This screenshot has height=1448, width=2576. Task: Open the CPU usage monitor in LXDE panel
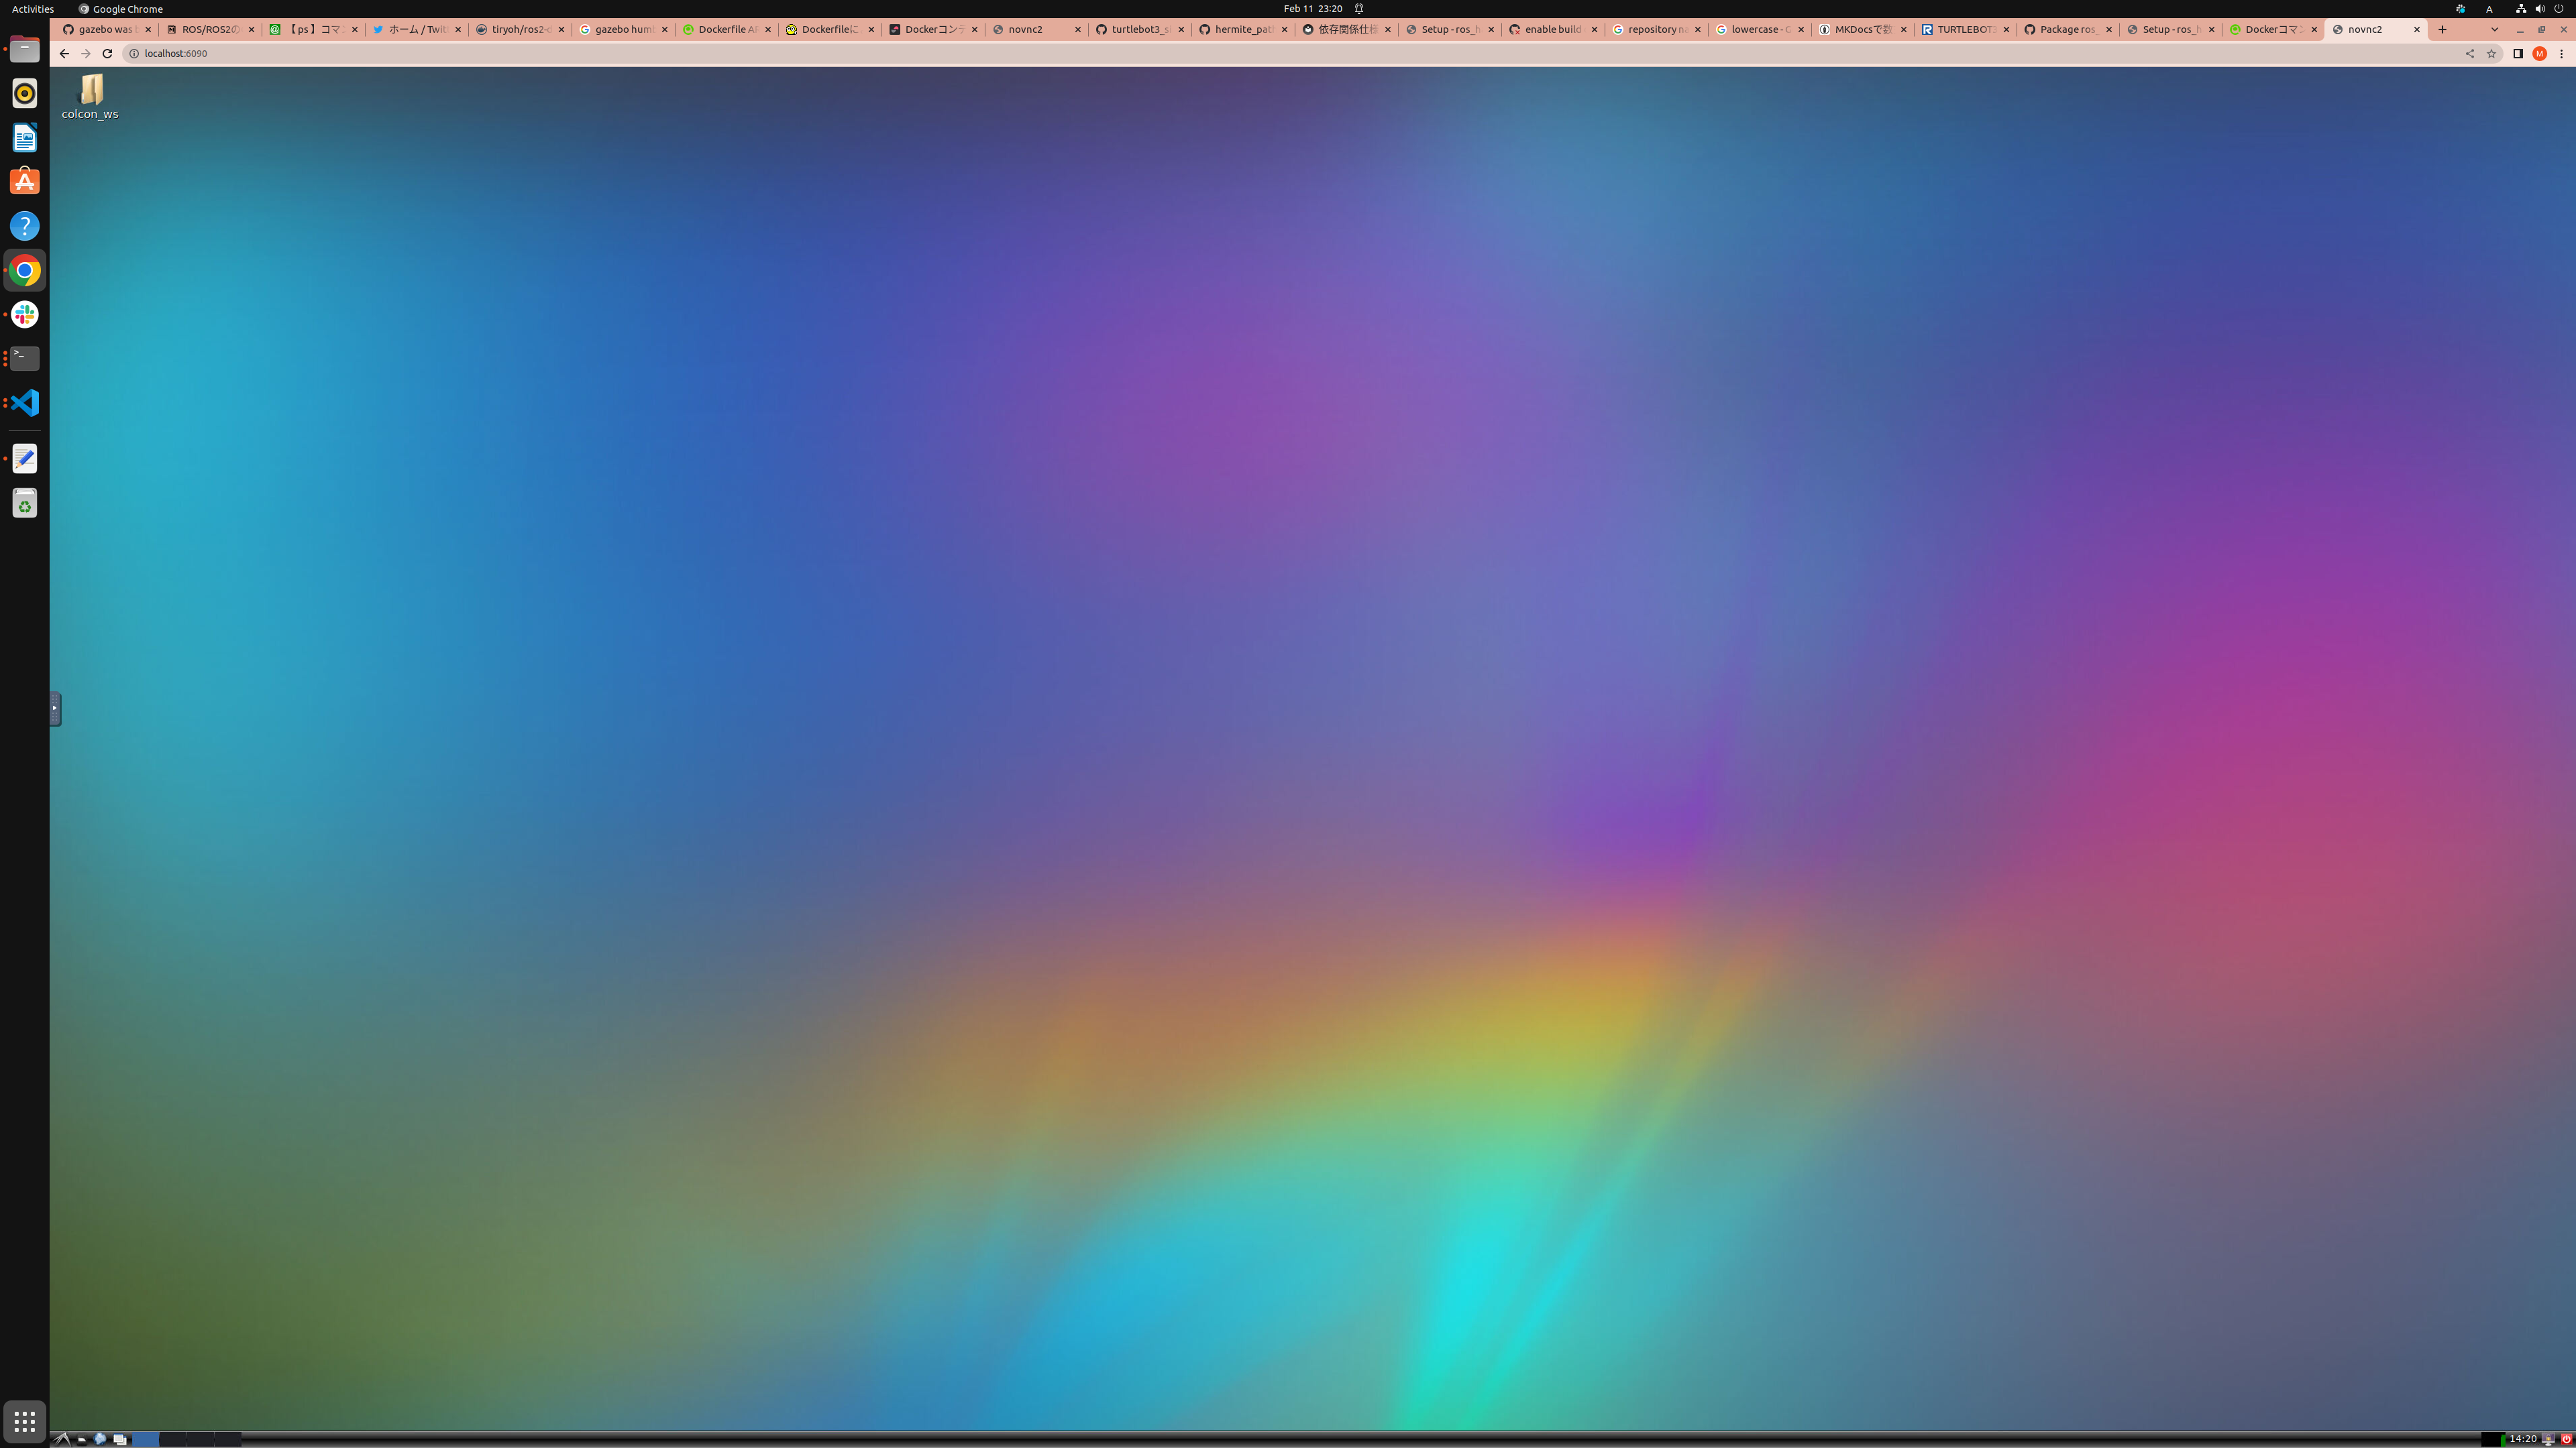pyautogui.click(x=2494, y=1439)
